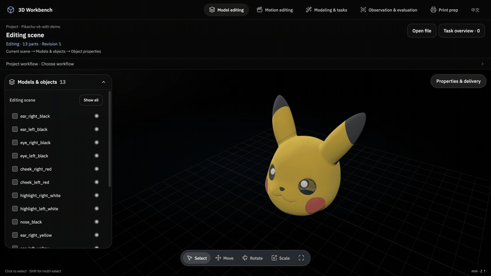Check the eye_left_black checkbox
Viewport: 491px width, 276px height.
coord(15,155)
